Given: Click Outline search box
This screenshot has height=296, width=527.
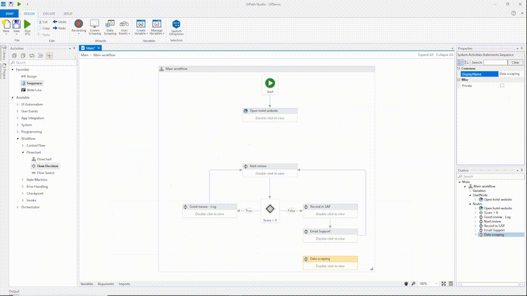Looking at the screenshot, I should click(491, 176).
